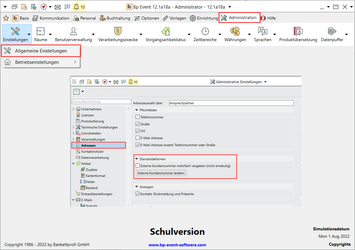The image size is (355, 250).
Task: Switch to the Buchhaltung tab
Action: pyautogui.click(x=115, y=18)
